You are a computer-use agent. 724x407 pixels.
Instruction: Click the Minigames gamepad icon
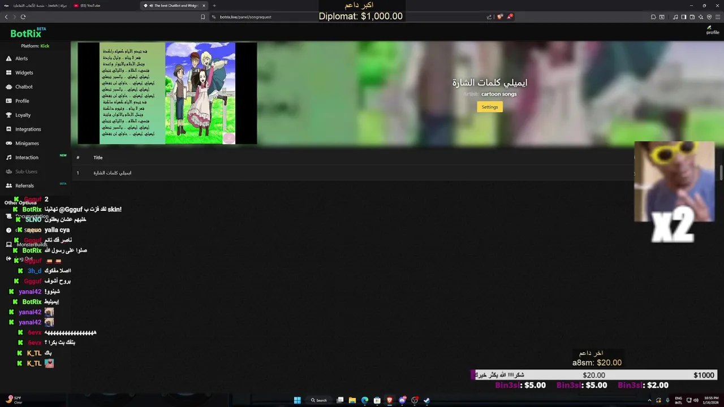click(9, 144)
